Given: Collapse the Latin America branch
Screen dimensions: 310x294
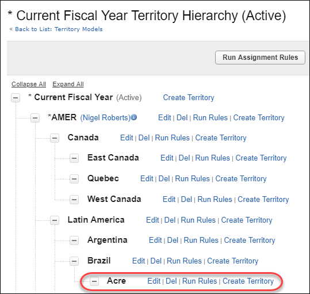Looking at the screenshot, I should coord(55,220).
